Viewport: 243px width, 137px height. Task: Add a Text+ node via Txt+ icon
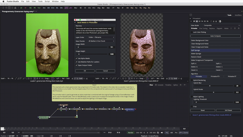(39, 8)
